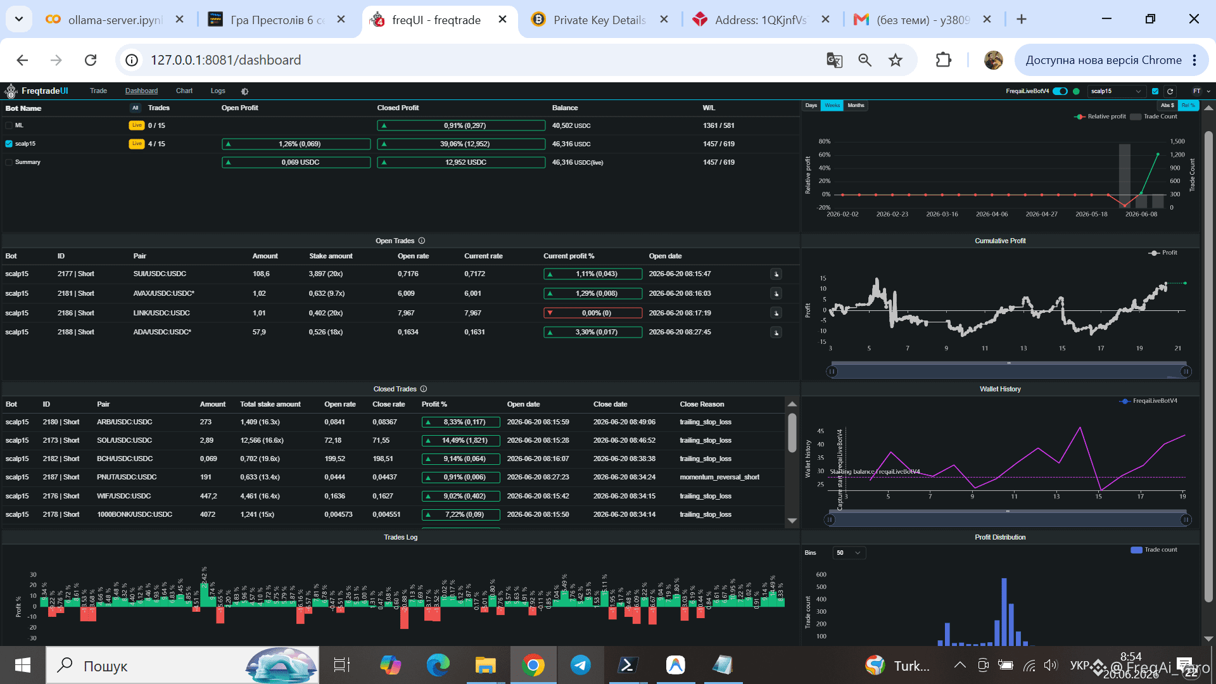Open actions icon for AVAX/USDC trade 2181

click(x=776, y=293)
